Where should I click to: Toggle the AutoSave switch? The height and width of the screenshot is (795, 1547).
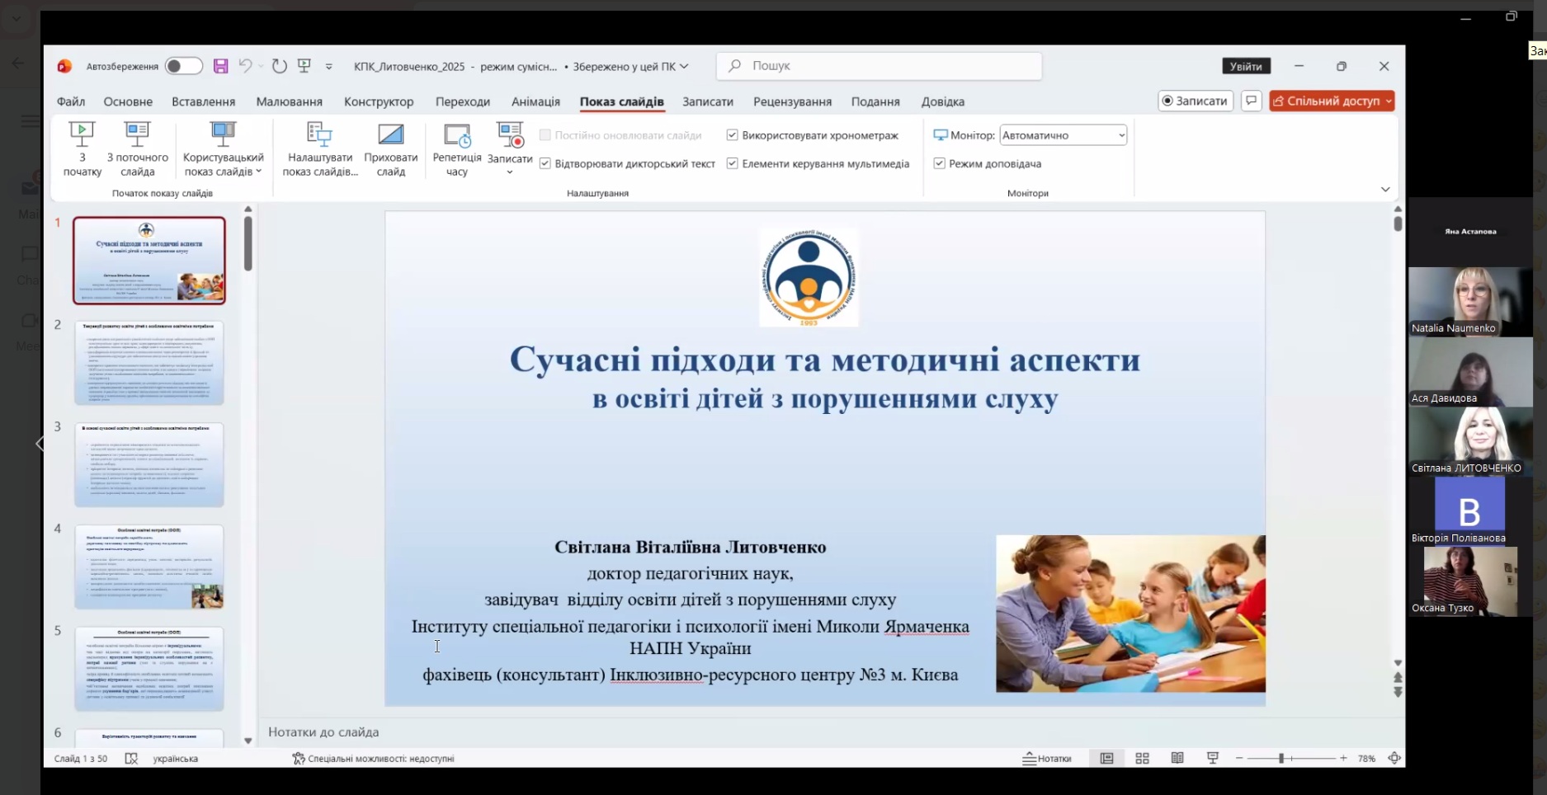point(182,66)
